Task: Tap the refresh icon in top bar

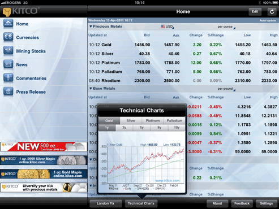Action: coord(272,12)
